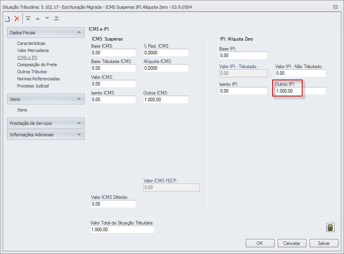Go to first record arrow
The image size is (344, 254).
(x=28, y=19)
